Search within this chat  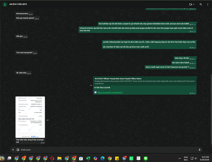pyautogui.click(x=201, y=5)
